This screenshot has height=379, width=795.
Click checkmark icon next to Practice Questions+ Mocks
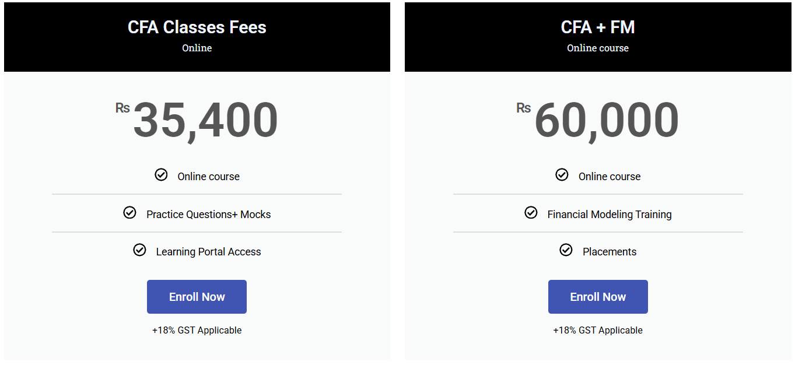pyautogui.click(x=129, y=213)
